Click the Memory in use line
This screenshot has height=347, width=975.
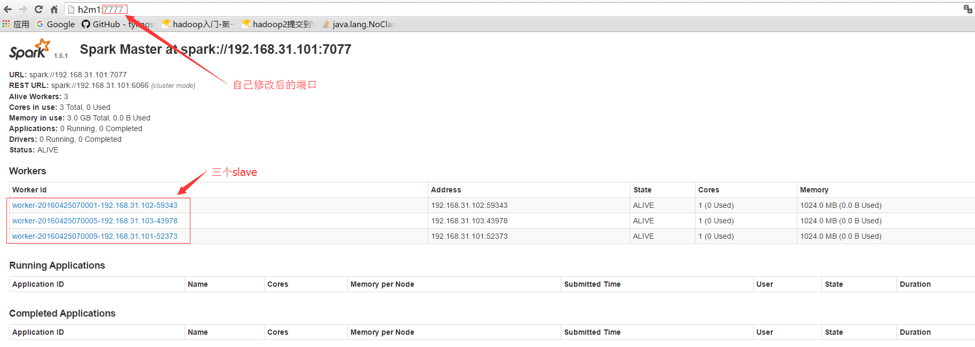pyautogui.click(x=79, y=118)
